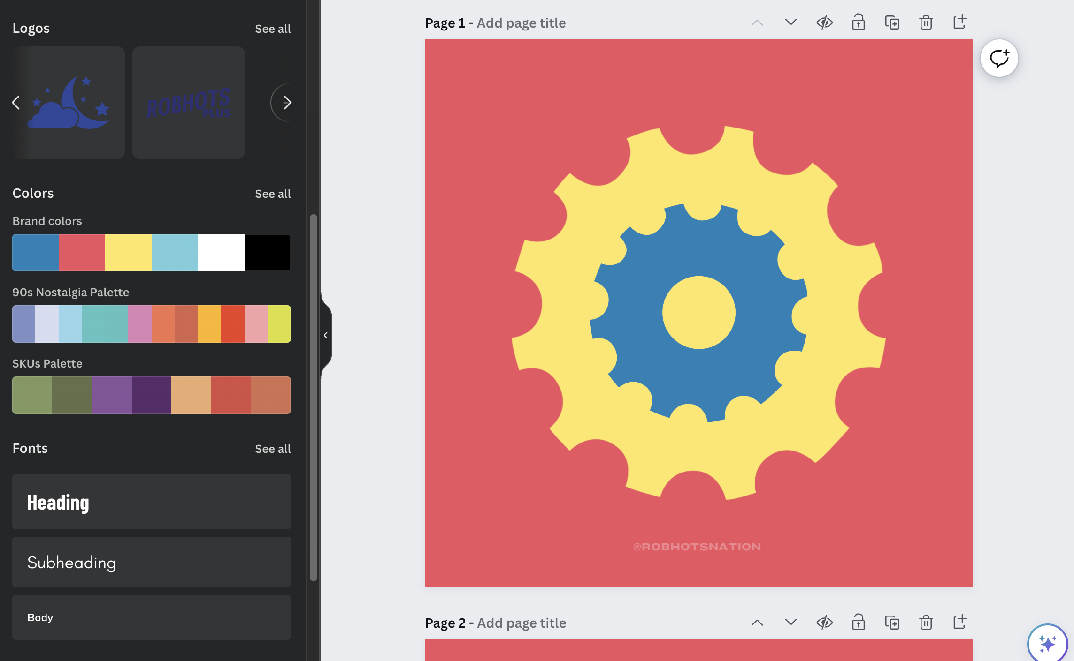Toggle the lock on Page 2
Image resolution: width=1074 pixels, height=661 pixels.
858,623
